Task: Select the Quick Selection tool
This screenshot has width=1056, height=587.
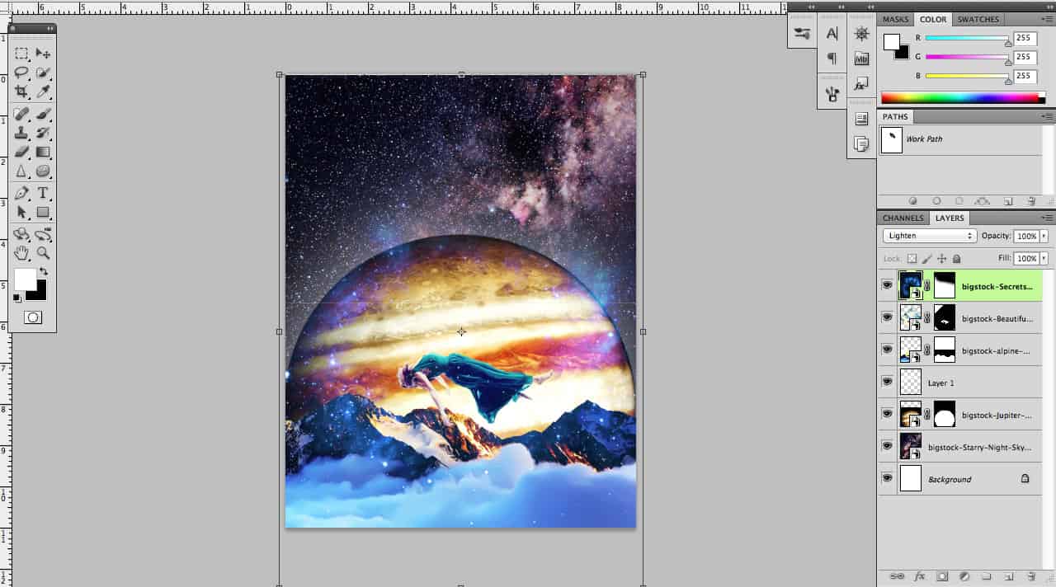Action: pyautogui.click(x=43, y=73)
